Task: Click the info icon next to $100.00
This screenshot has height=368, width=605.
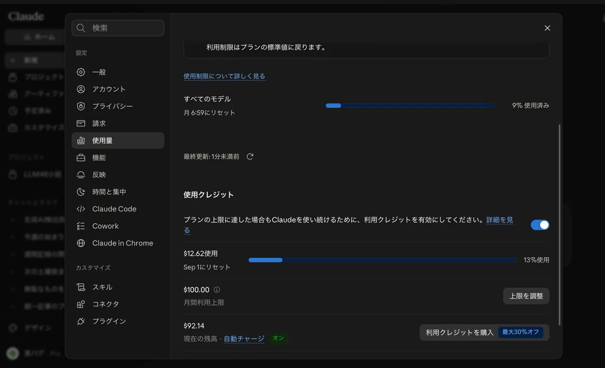Action: click(x=217, y=290)
